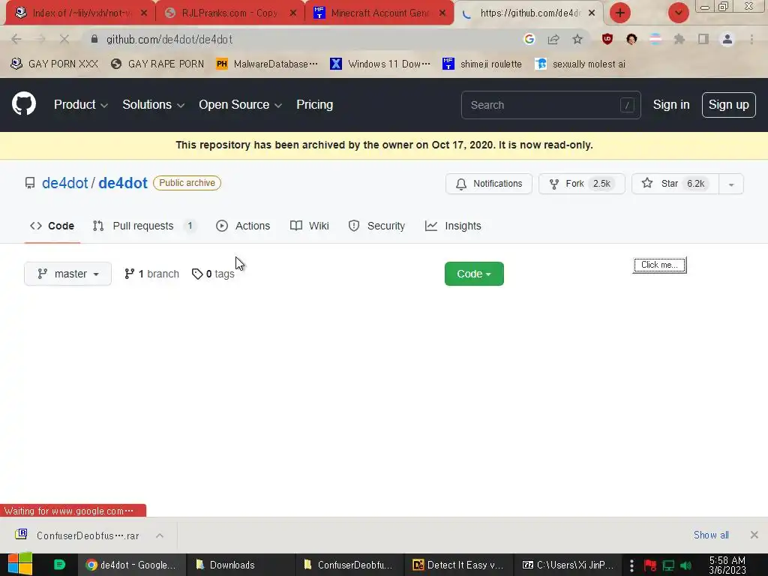Expand the Open Source menu
Screen dimensions: 768x576
pos(240,104)
